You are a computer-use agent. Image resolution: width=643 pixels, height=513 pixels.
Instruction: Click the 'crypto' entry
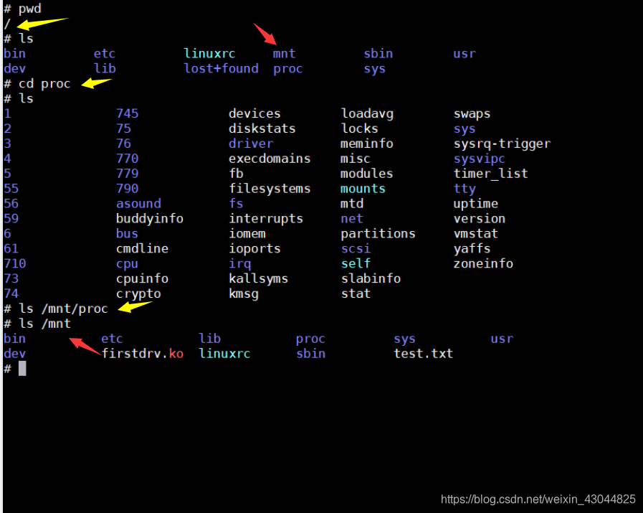(138, 294)
